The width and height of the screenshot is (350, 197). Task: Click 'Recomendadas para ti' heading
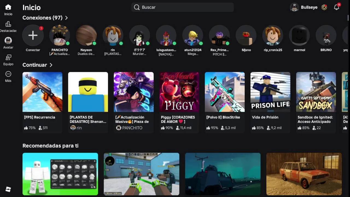click(x=51, y=146)
